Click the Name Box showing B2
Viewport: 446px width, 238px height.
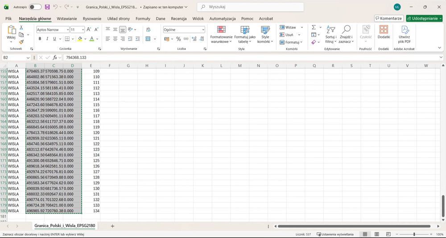coord(16,57)
